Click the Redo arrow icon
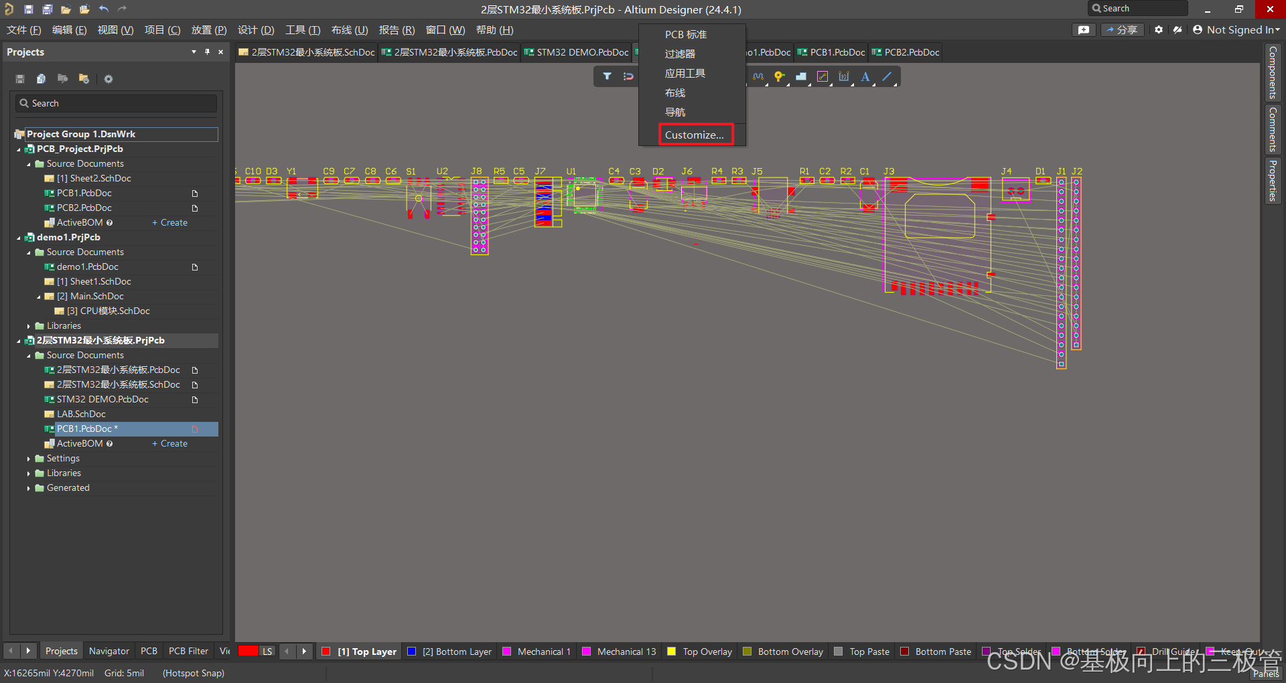This screenshot has height=683, width=1286. [x=122, y=9]
